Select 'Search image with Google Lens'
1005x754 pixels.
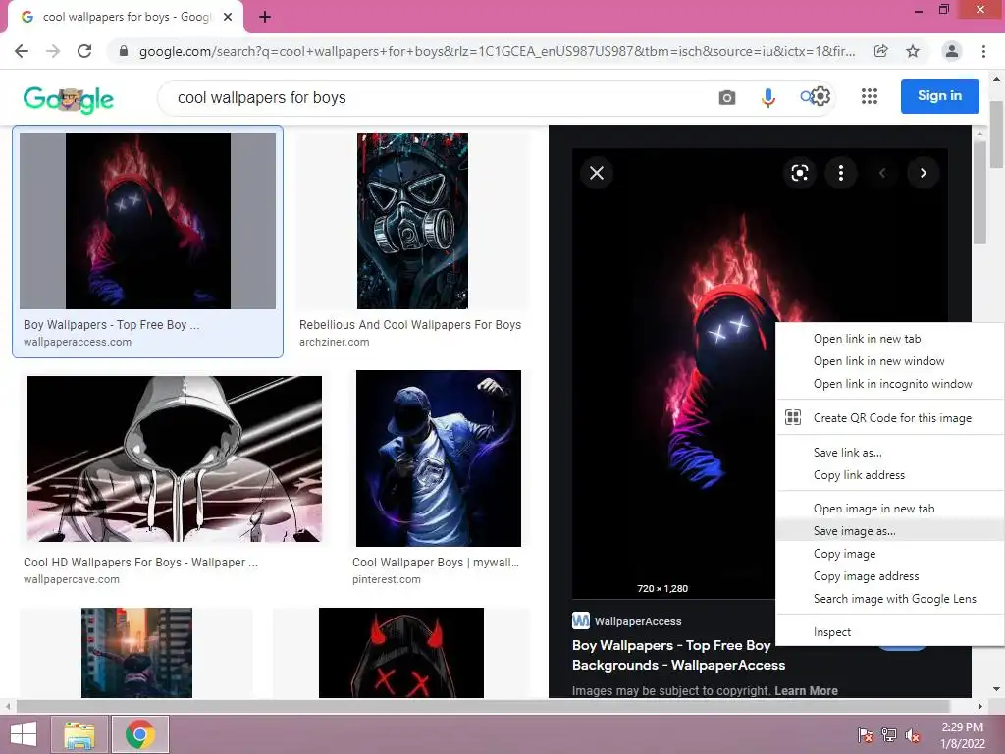pos(889,598)
